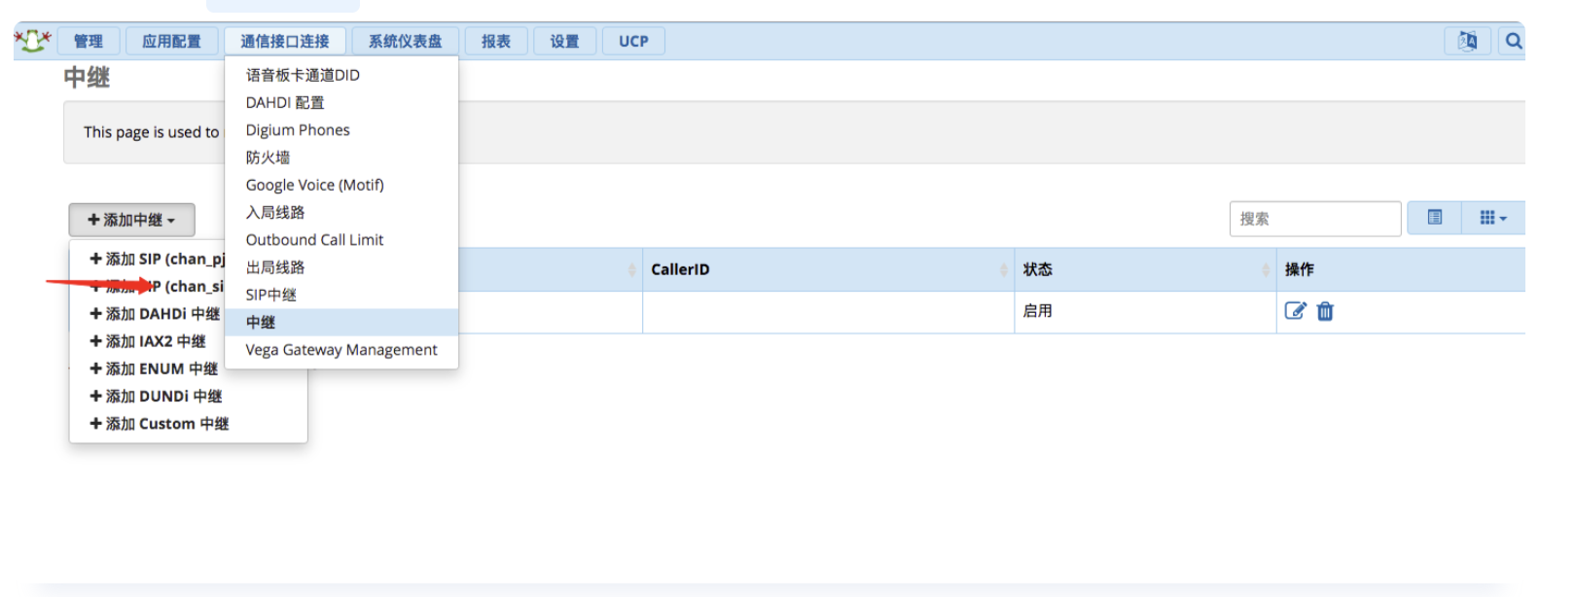Click the FreePBX frog logo
Viewport: 1576px width, 597px height.
point(32,40)
